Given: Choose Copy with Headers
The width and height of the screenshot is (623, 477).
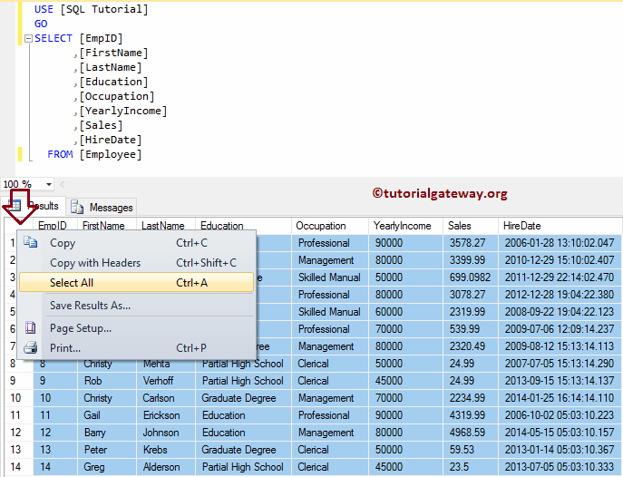Looking at the screenshot, I should [x=136, y=262].
